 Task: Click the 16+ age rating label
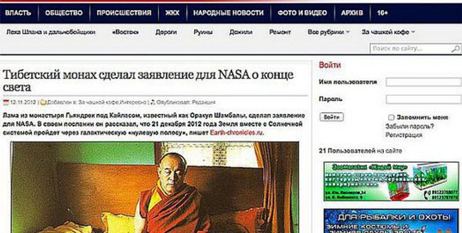(x=382, y=13)
